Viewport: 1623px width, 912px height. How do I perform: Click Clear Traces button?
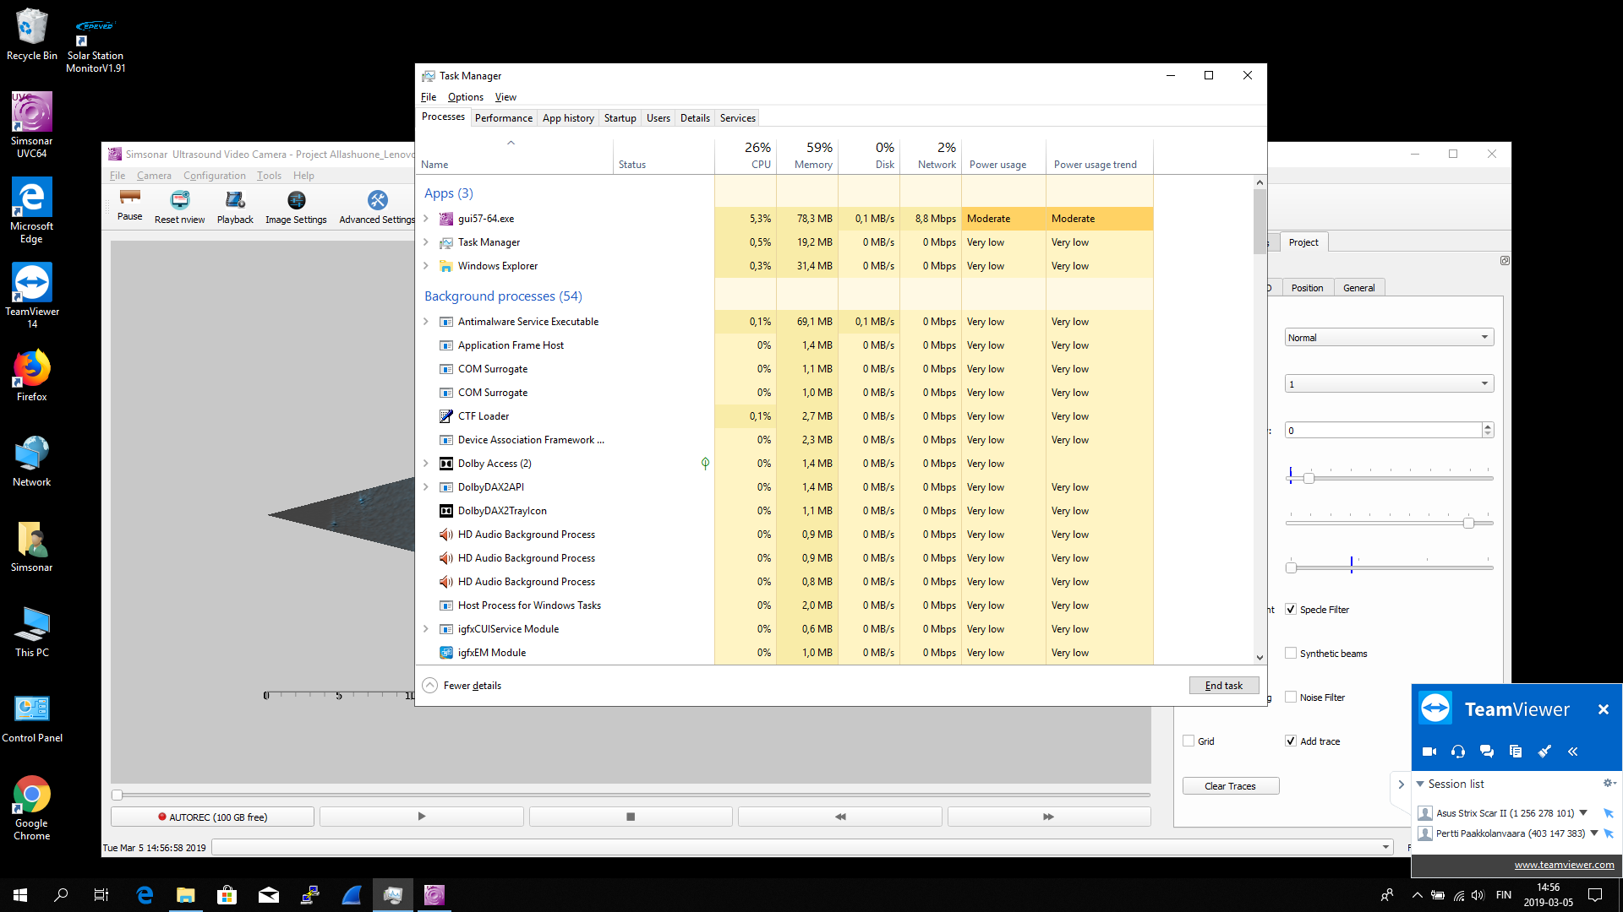pyautogui.click(x=1230, y=786)
